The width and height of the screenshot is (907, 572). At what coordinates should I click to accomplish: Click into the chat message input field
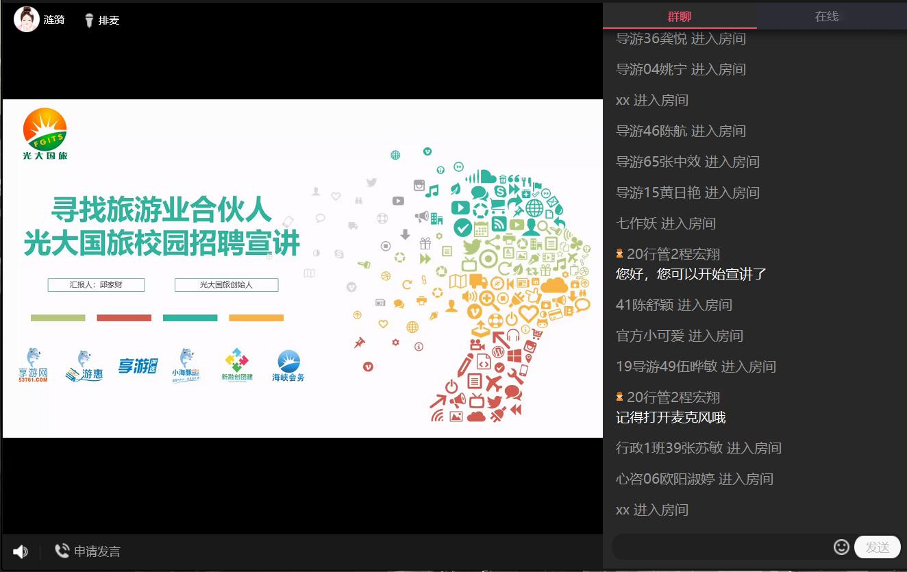(719, 547)
